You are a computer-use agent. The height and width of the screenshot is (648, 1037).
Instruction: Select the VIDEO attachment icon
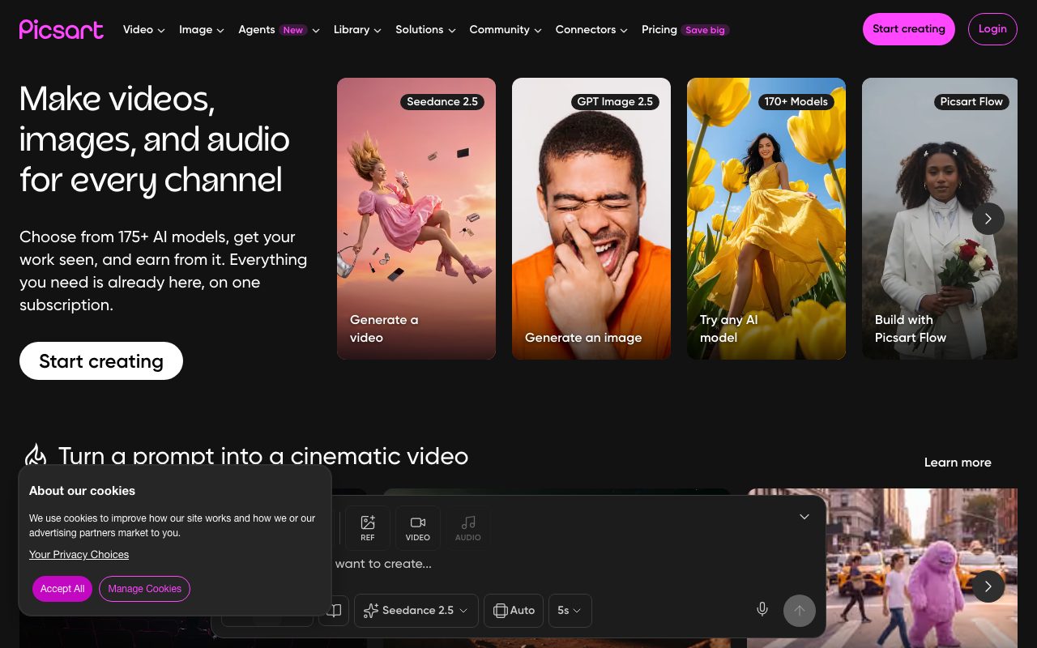pos(418,527)
